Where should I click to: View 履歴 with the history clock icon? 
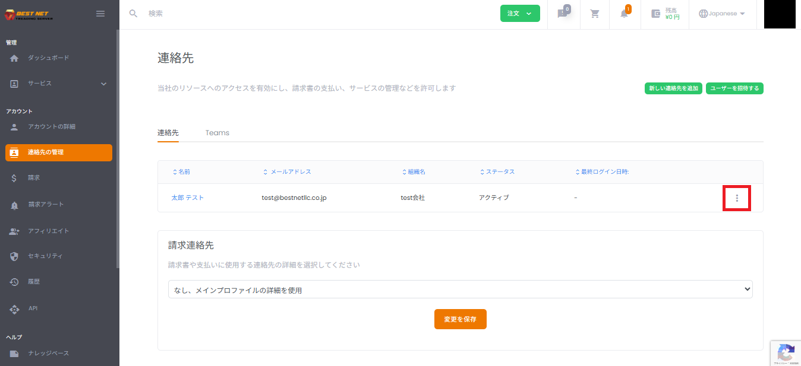click(x=13, y=282)
